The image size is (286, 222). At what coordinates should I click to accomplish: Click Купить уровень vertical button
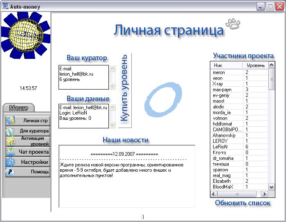125,90
